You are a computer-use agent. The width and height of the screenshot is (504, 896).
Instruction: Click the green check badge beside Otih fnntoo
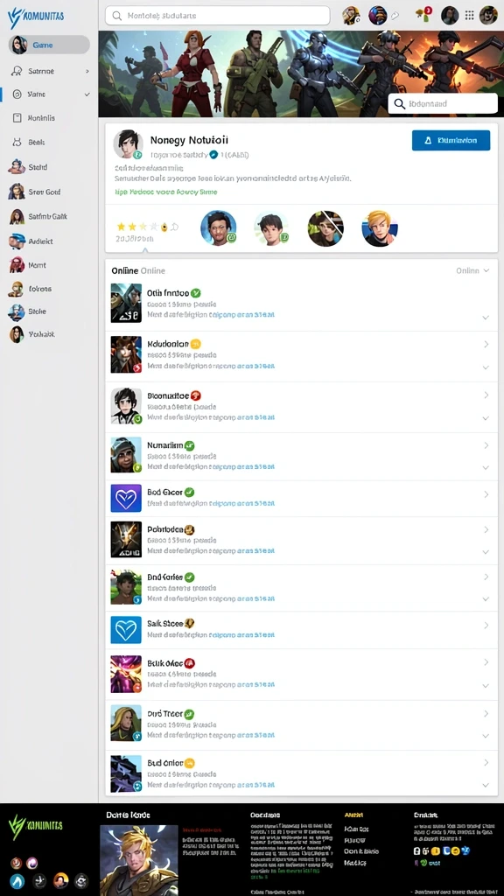tap(196, 293)
